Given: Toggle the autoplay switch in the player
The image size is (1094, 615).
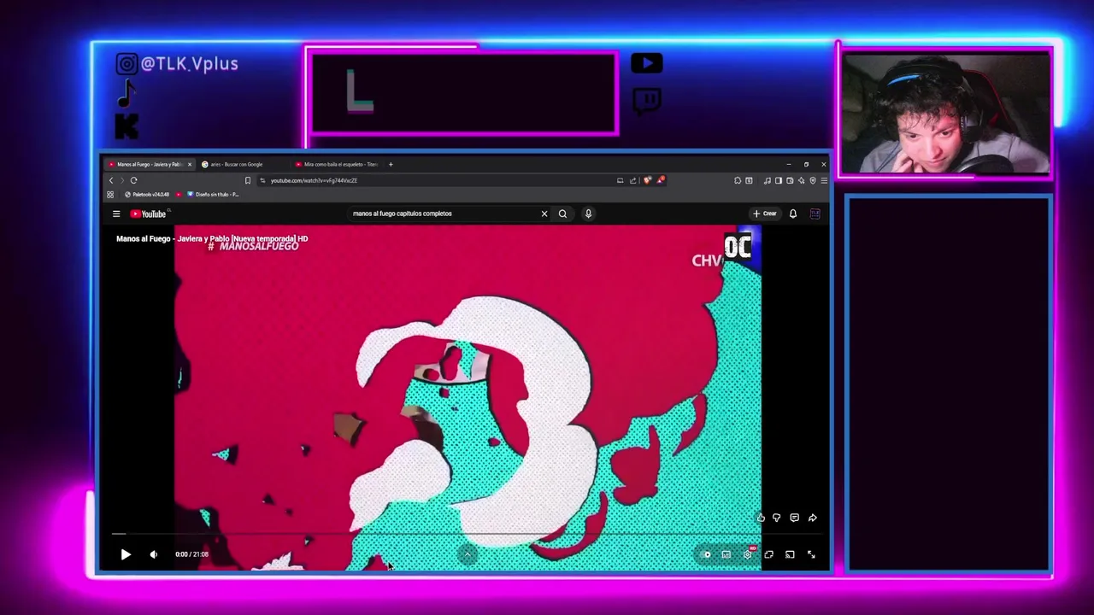Looking at the screenshot, I should (707, 554).
